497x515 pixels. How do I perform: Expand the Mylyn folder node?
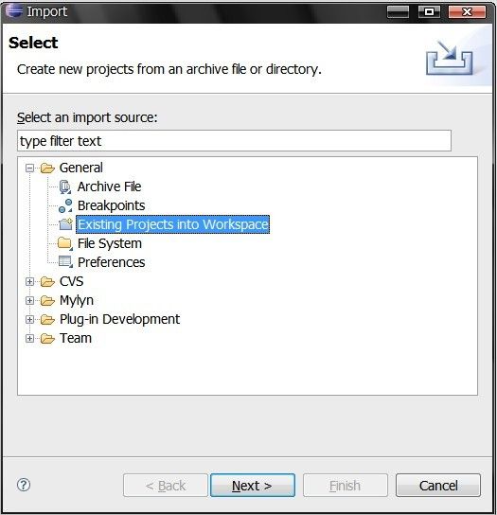(29, 300)
